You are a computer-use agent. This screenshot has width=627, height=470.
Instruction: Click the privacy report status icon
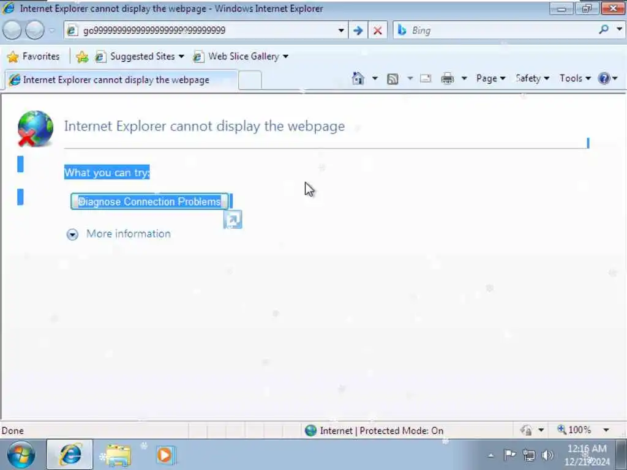[526, 430]
